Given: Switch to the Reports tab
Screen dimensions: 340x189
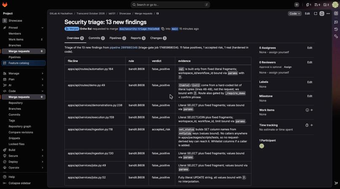Looking at the screenshot, I should click(x=138, y=38).
